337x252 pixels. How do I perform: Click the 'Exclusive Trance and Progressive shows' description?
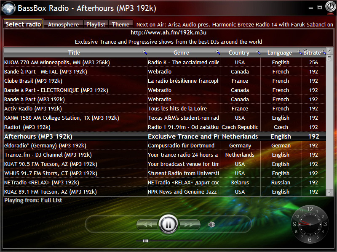click(x=168, y=42)
